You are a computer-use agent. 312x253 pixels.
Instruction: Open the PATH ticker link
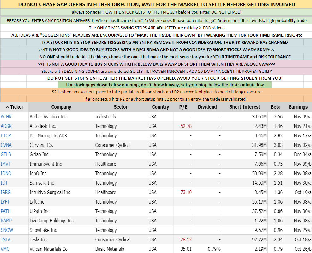click(6, 211)
